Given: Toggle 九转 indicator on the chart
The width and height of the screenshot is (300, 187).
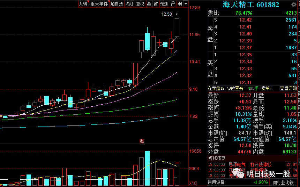Looking at the screenshot, I should coord(83,4).
